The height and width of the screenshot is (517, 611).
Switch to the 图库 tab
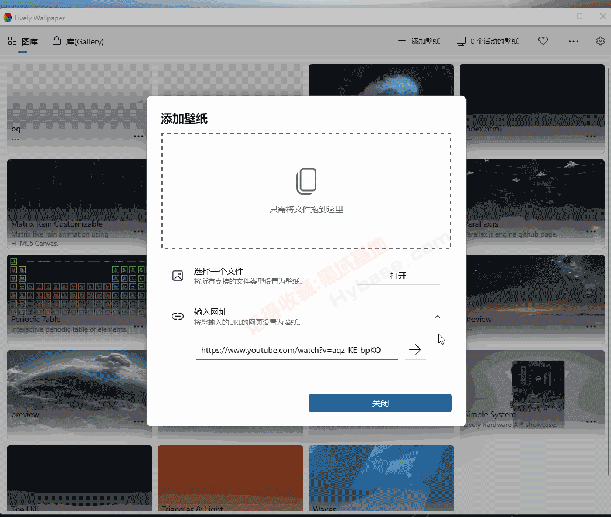point(23,41)
